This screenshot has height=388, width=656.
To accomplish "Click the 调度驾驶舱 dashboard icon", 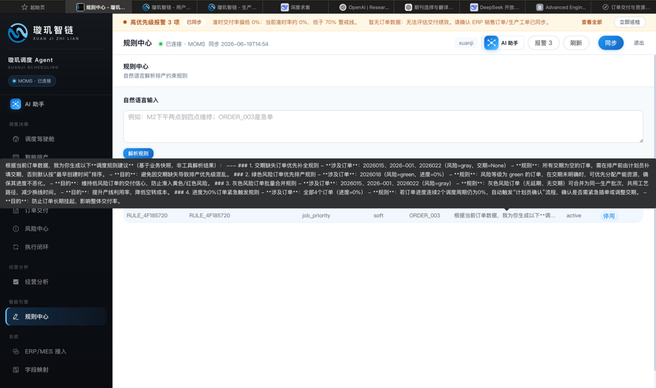I will click(x=16, y=139).
